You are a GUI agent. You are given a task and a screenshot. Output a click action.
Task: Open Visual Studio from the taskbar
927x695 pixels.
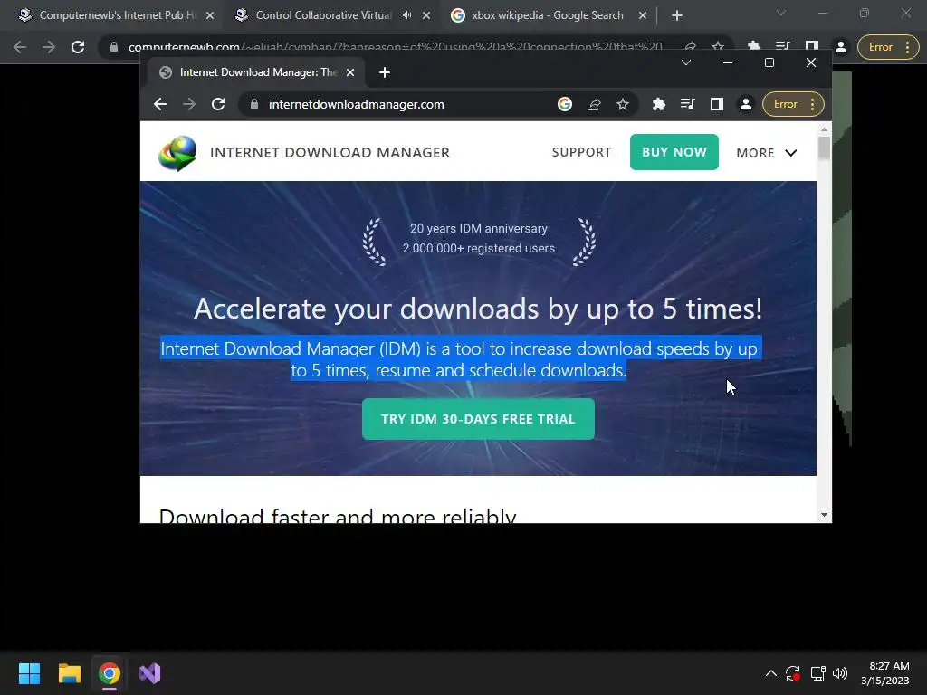(149, 673)
